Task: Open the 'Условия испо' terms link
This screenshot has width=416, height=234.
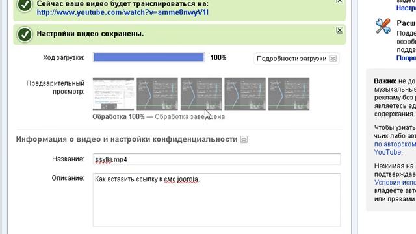Action: 395,183
